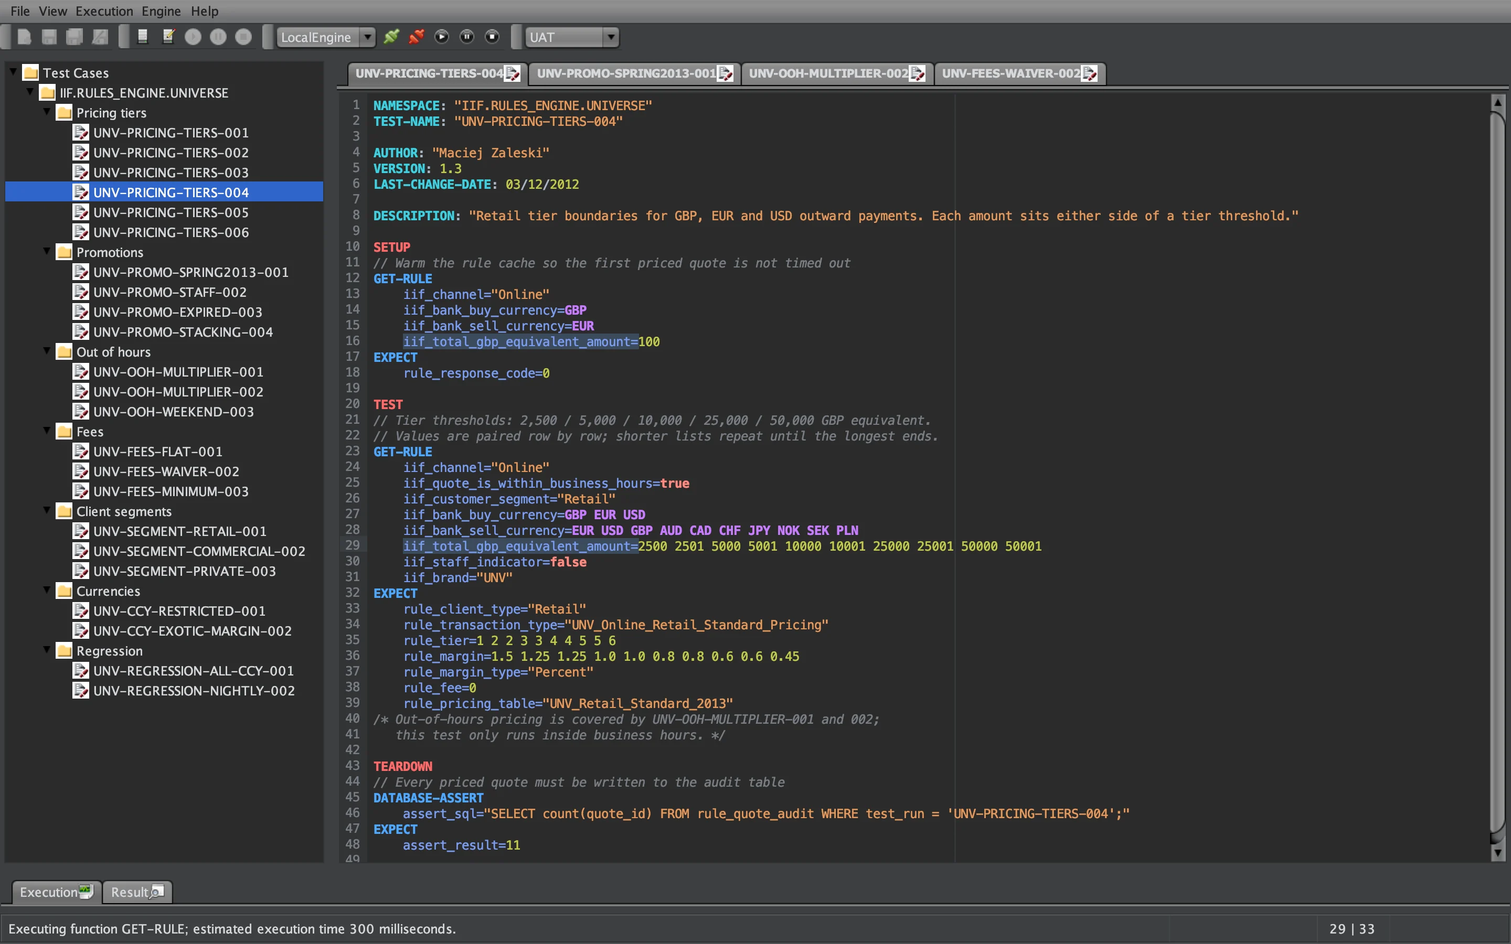Image resolution: width=1511 pixels, height=944 pixels.
Task: Click the editor scrollbar down arrow
Action: (x=1497, y=852)
